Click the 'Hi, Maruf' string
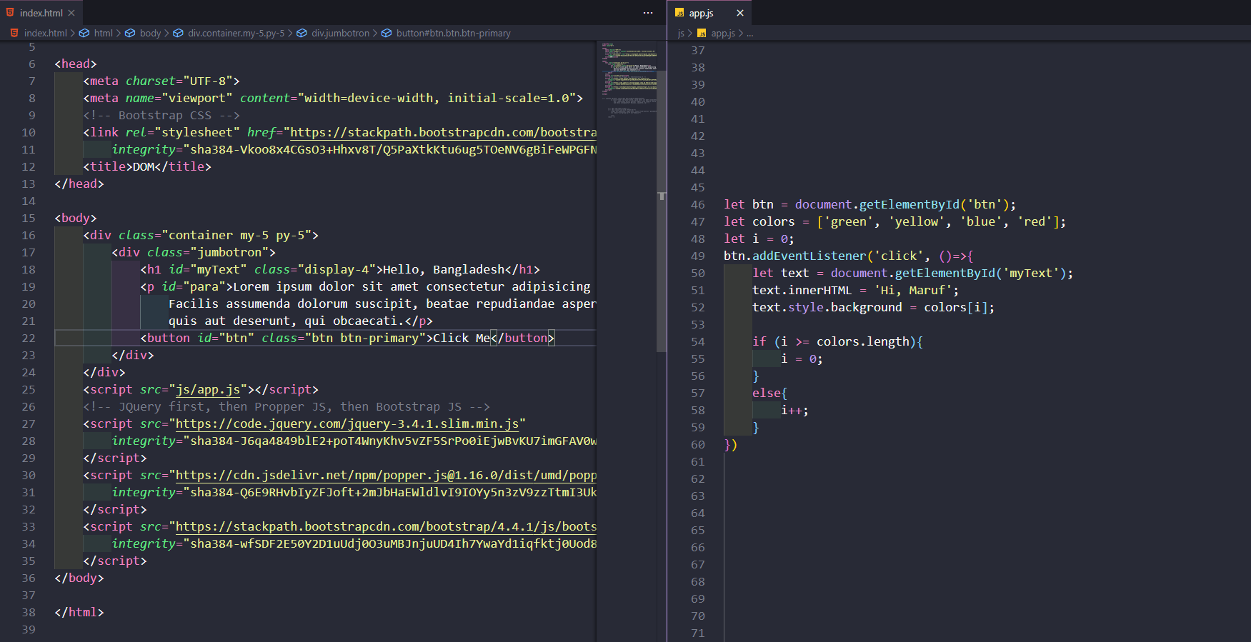The height and width of the screenshot is (642, 1251). [x=913, y=290]
